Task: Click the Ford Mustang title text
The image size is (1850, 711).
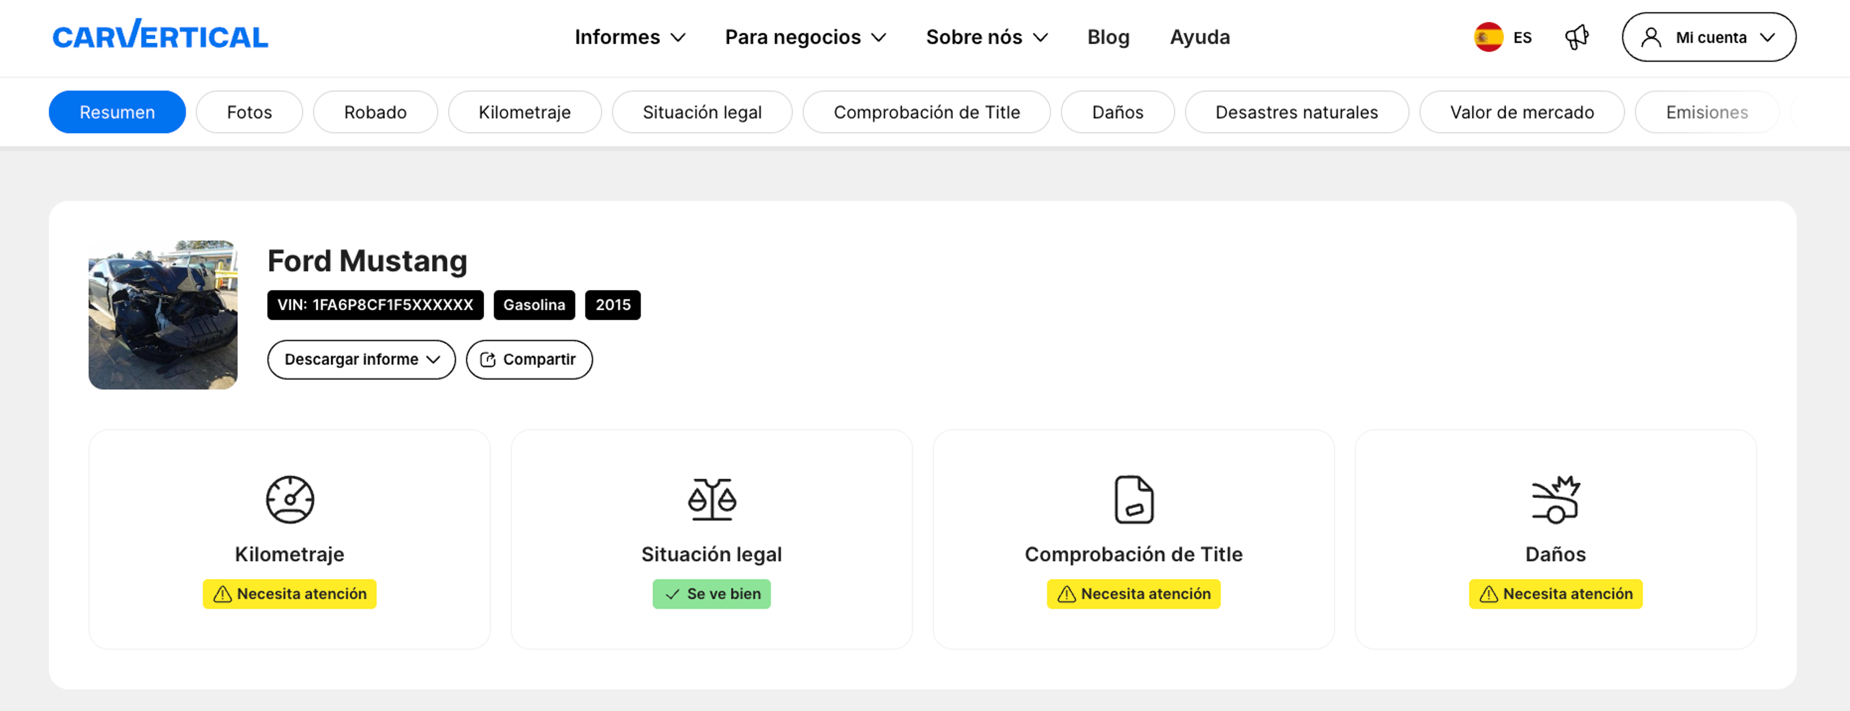Action: click(367, 261)
